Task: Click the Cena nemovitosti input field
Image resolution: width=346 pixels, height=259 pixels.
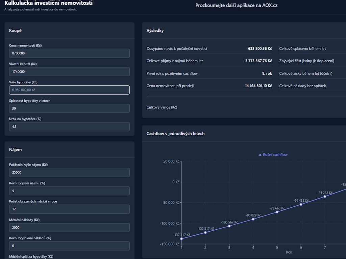Action: [x=69, y=53]
